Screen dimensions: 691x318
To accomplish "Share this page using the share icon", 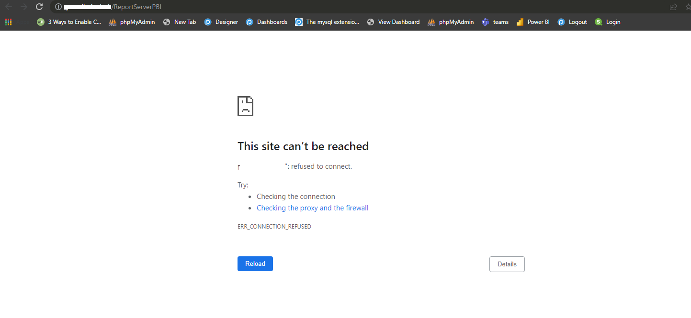I will coord(673,7).
